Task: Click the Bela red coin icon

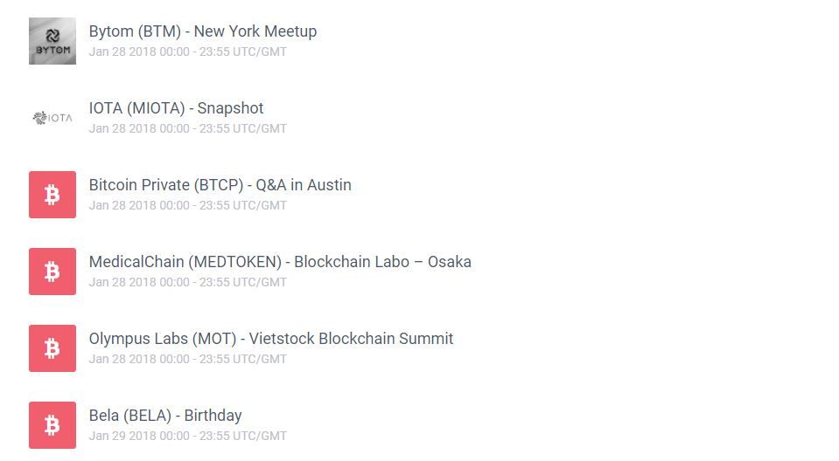Action: [x=52, y=425]
